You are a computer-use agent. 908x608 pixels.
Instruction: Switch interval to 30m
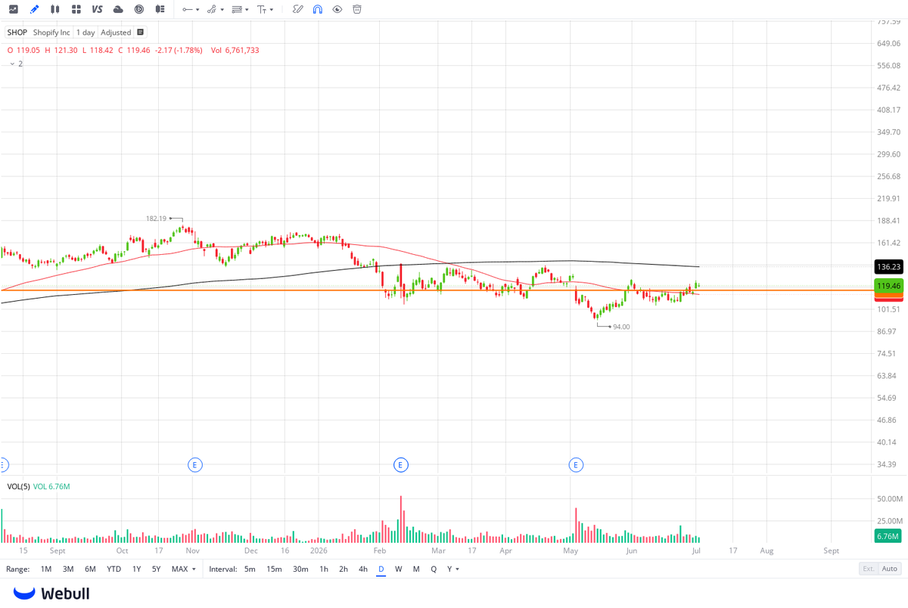[x=300, y=569]
